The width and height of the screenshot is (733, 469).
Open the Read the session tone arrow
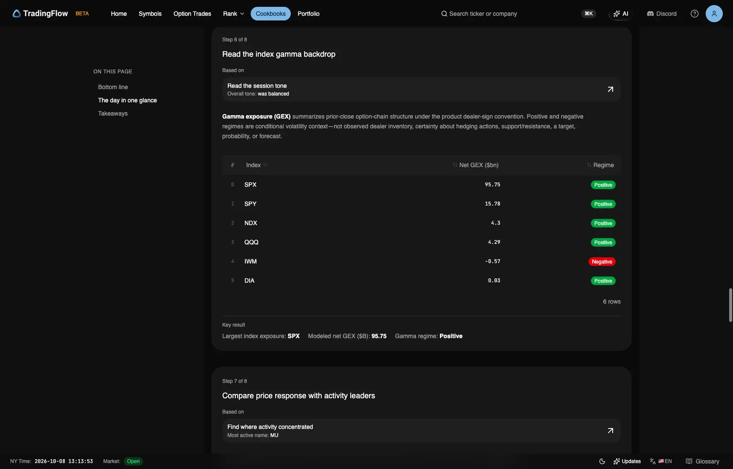611,90
